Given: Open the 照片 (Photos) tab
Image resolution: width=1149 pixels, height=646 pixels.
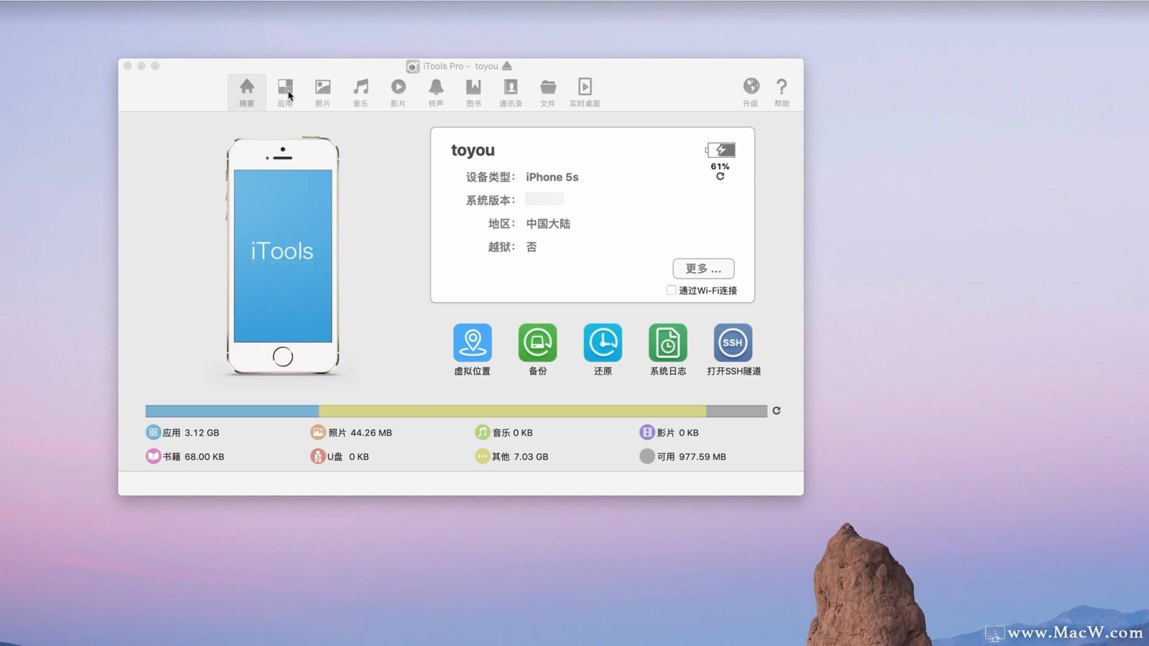Looking at the screenshot, I should [x=322, y=92].
